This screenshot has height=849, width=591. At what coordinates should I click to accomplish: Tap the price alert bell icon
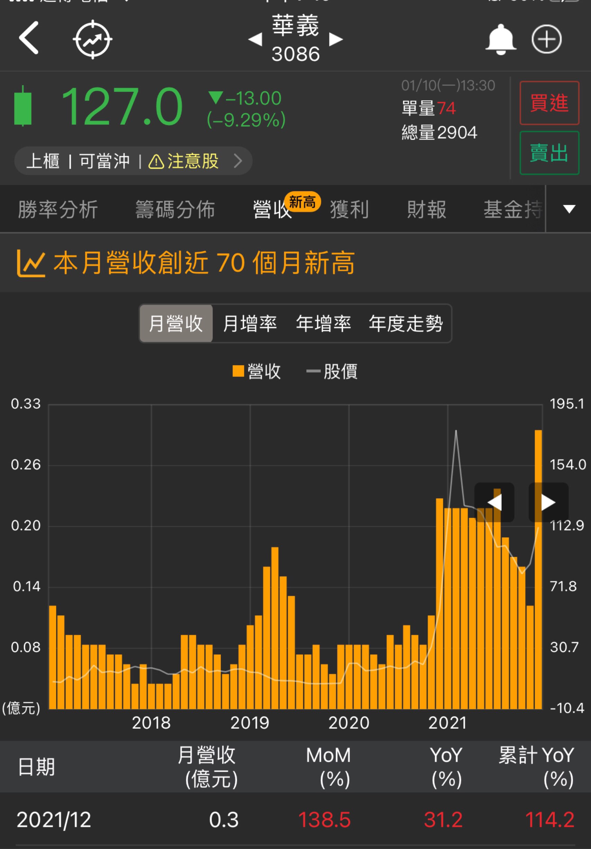click(x=500, y=39)
